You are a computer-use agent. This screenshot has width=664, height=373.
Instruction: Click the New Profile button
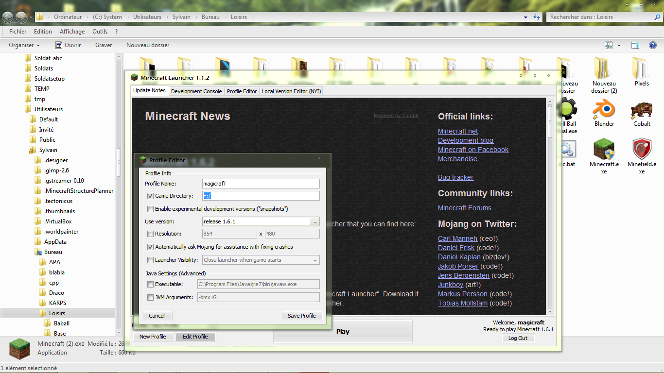coord(153,337)
